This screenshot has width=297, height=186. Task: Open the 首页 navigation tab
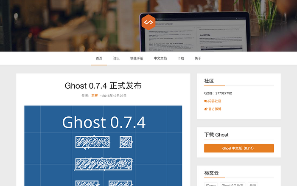click(99, 59)
